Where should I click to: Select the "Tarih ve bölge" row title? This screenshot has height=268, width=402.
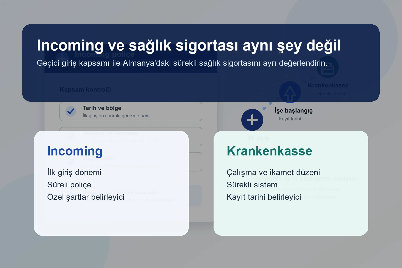click(102, 108)
